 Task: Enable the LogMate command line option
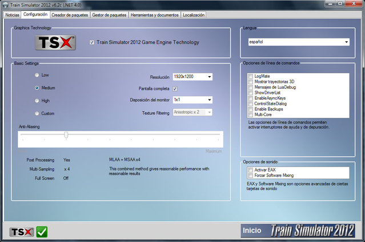[250, 76]
